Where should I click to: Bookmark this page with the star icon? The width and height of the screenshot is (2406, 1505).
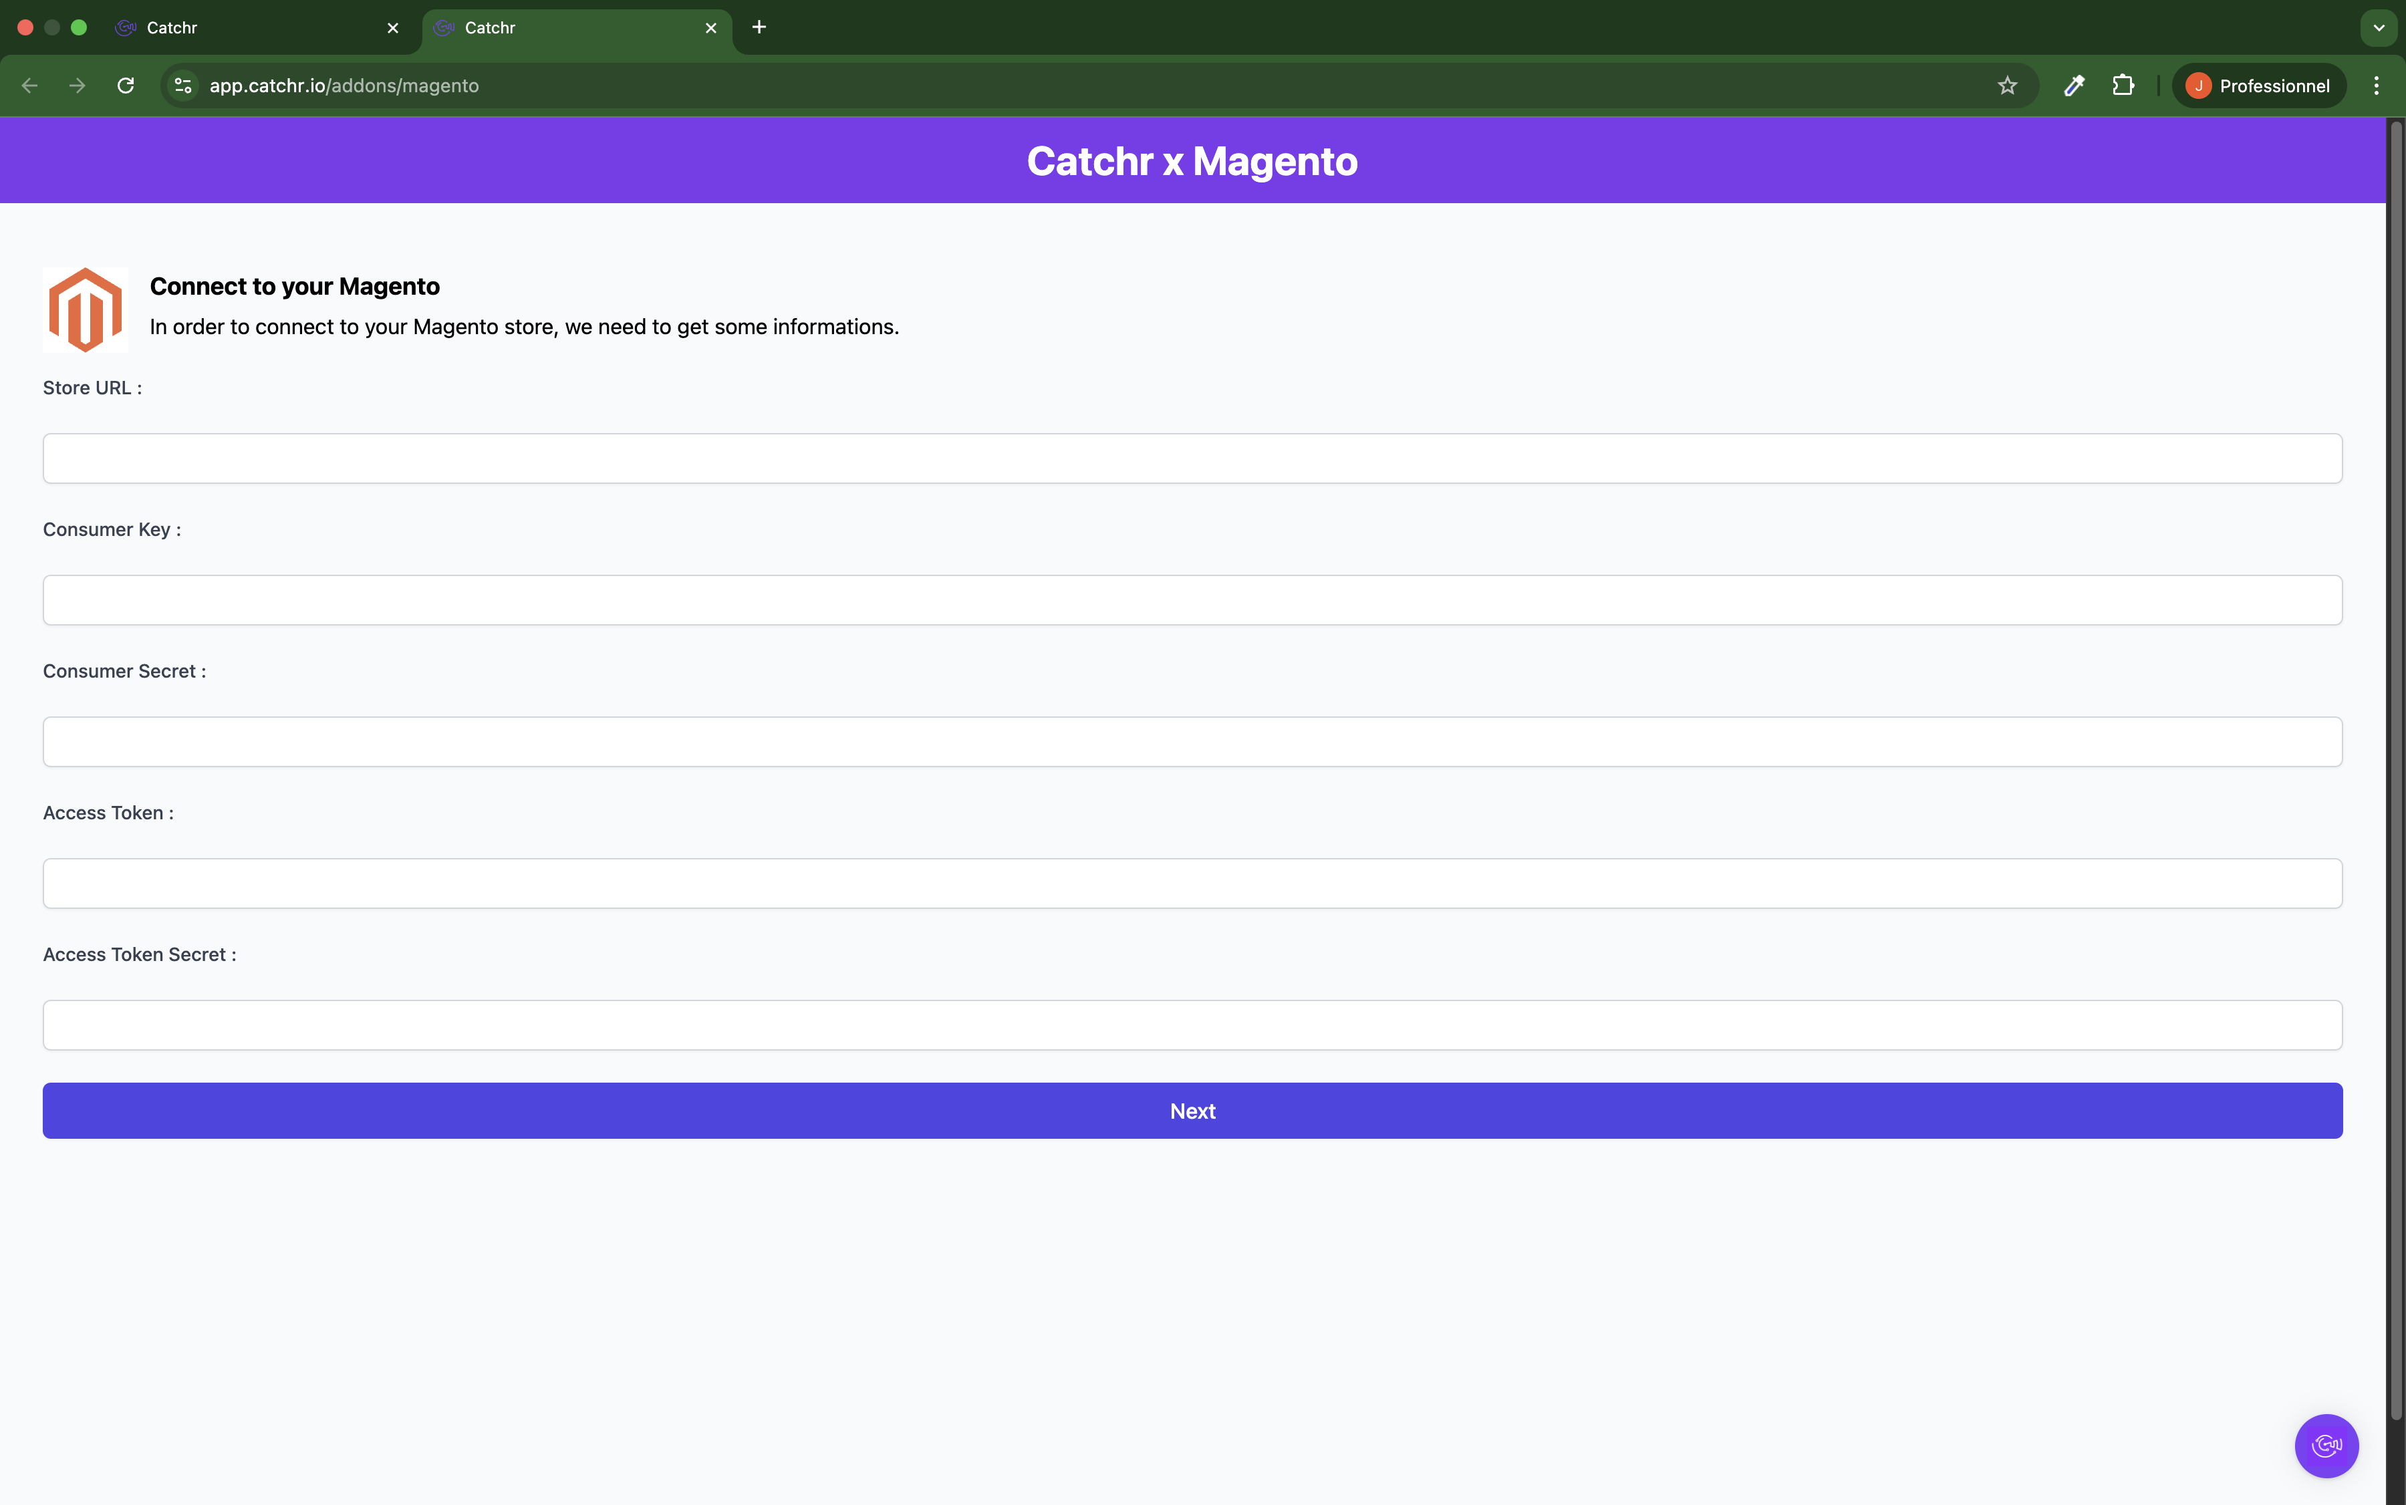click(x=2007, y=86)
